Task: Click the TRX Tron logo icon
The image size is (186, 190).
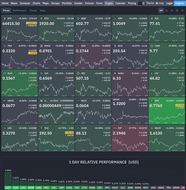Action: tap(4, 46)
